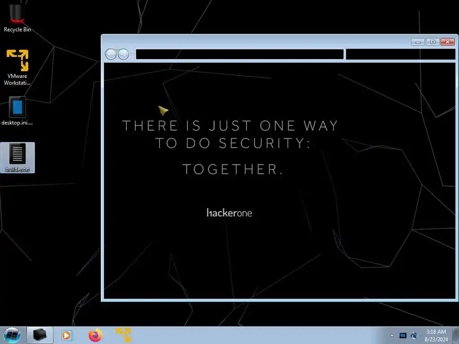Select the builder.txt file on desktop
The image size is (459, 344).
coord(17,158)
